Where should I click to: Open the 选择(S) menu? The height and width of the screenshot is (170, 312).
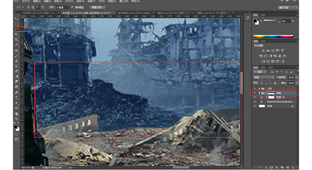(80, 1)
